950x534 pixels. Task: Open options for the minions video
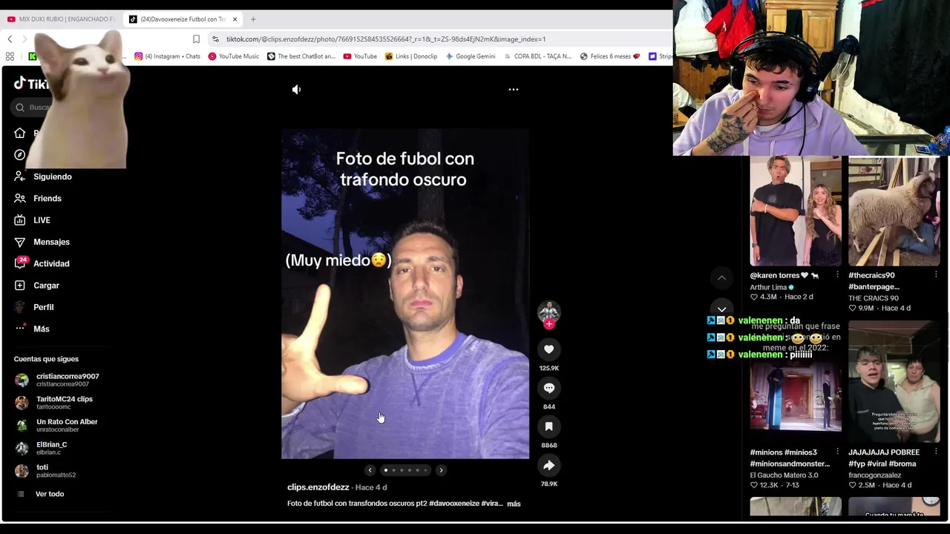837,452
